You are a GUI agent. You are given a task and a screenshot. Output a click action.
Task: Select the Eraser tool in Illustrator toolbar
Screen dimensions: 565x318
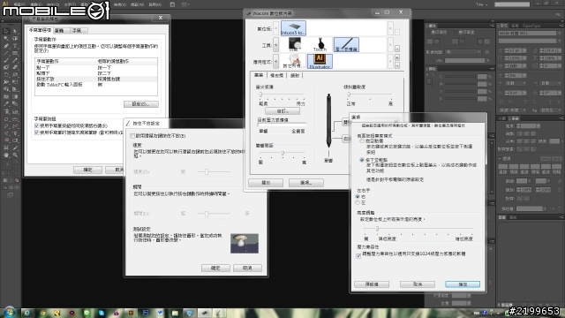point(15,67)
